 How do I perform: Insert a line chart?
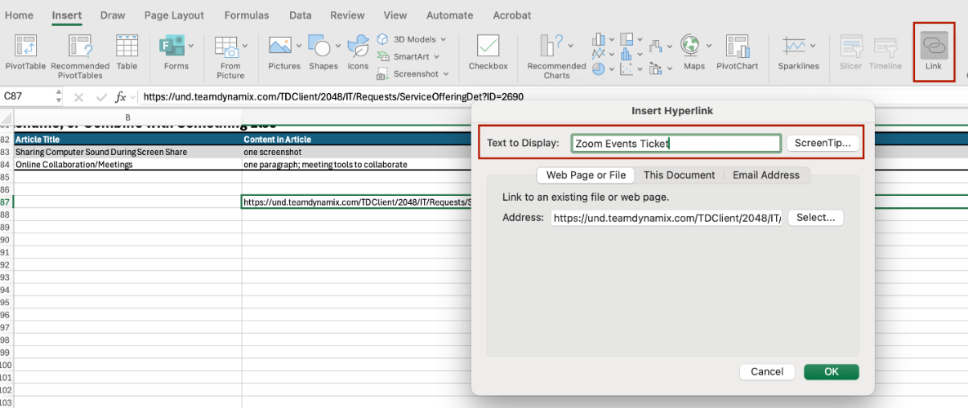(x=598, y=54)
